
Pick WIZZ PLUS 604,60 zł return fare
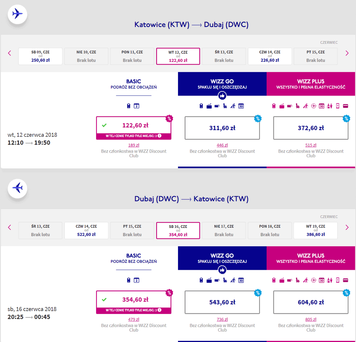point(311,302)
